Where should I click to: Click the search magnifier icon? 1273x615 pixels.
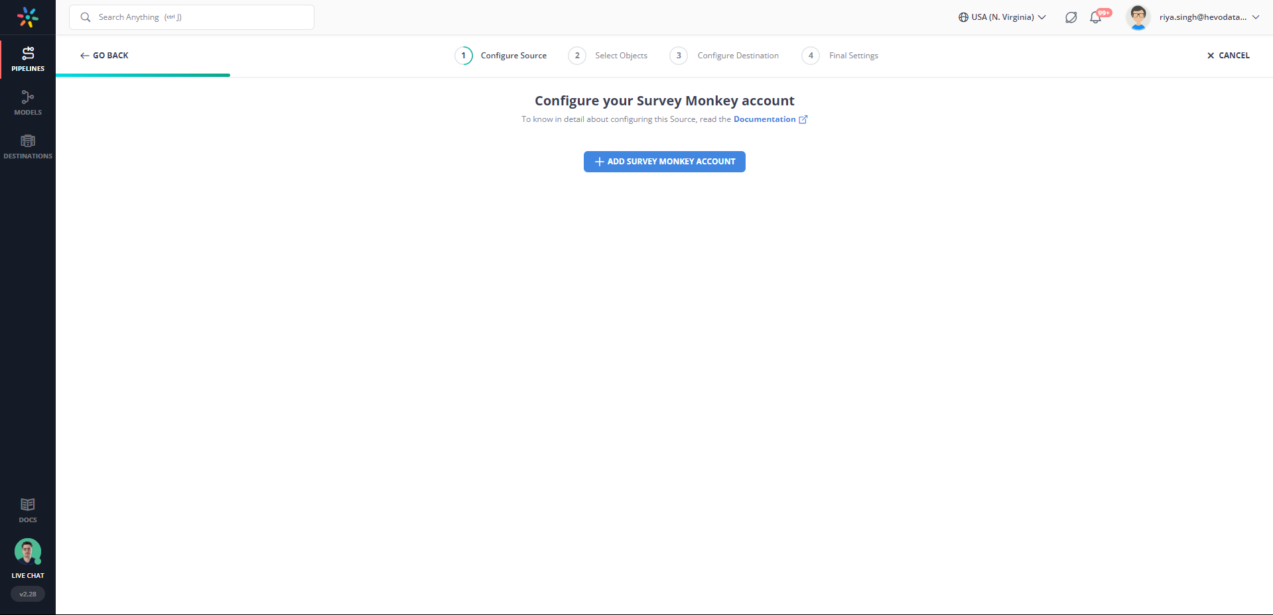pos(86,17)
